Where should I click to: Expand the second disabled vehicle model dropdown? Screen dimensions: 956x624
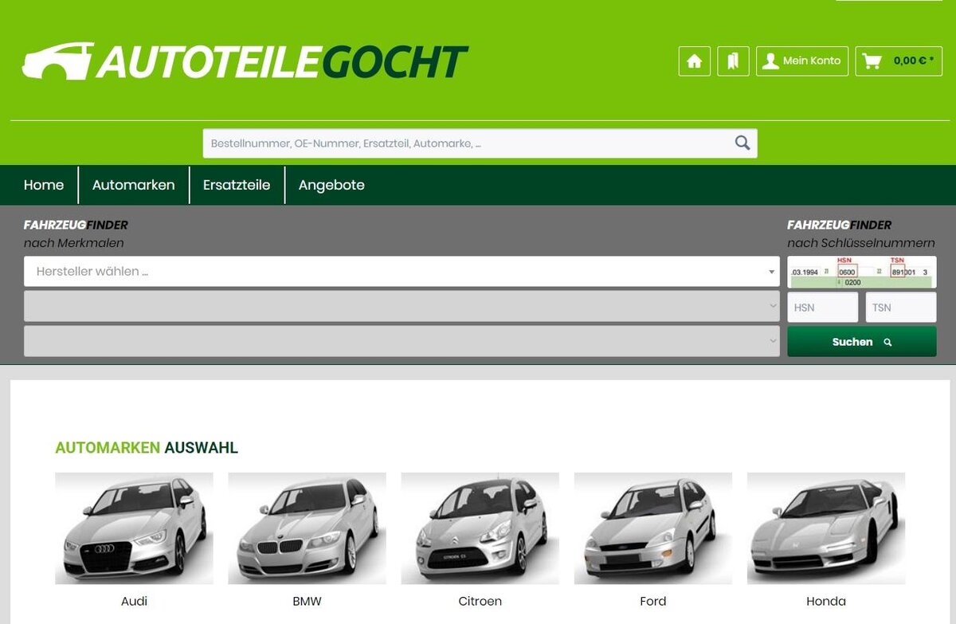pyautogui.click(x=402, y=306)
